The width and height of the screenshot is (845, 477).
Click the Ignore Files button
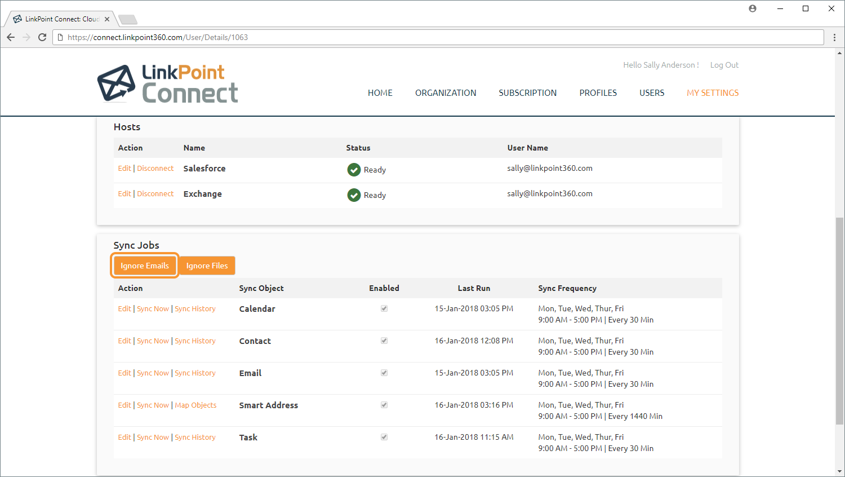click(207, 266)
